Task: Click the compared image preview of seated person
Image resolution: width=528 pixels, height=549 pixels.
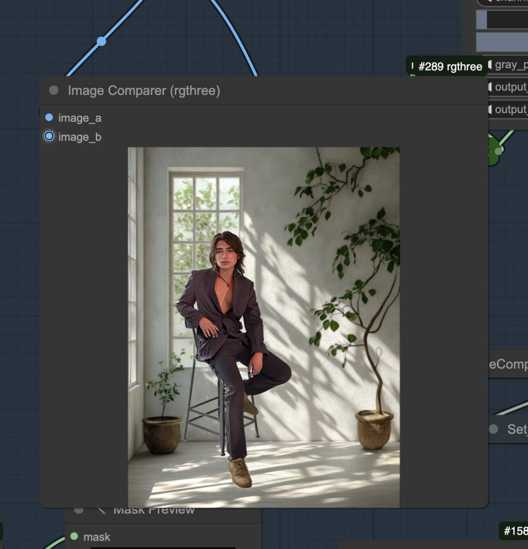Action: pos(264,327)
